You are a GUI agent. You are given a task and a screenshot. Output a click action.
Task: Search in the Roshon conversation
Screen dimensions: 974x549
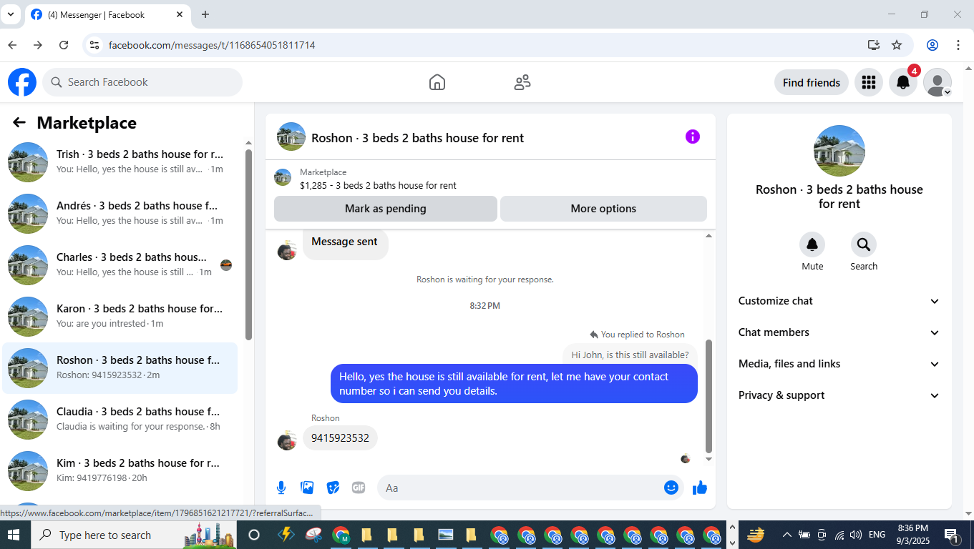pos(864,245)
